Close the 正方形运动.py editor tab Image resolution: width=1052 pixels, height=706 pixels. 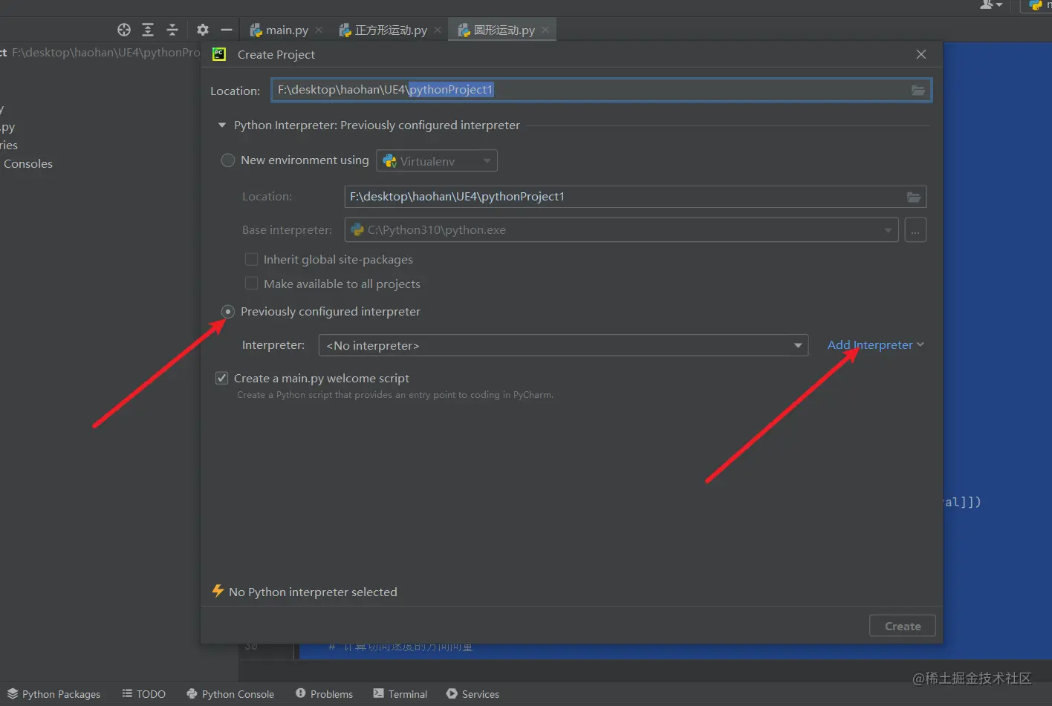[x=438, y=30]
